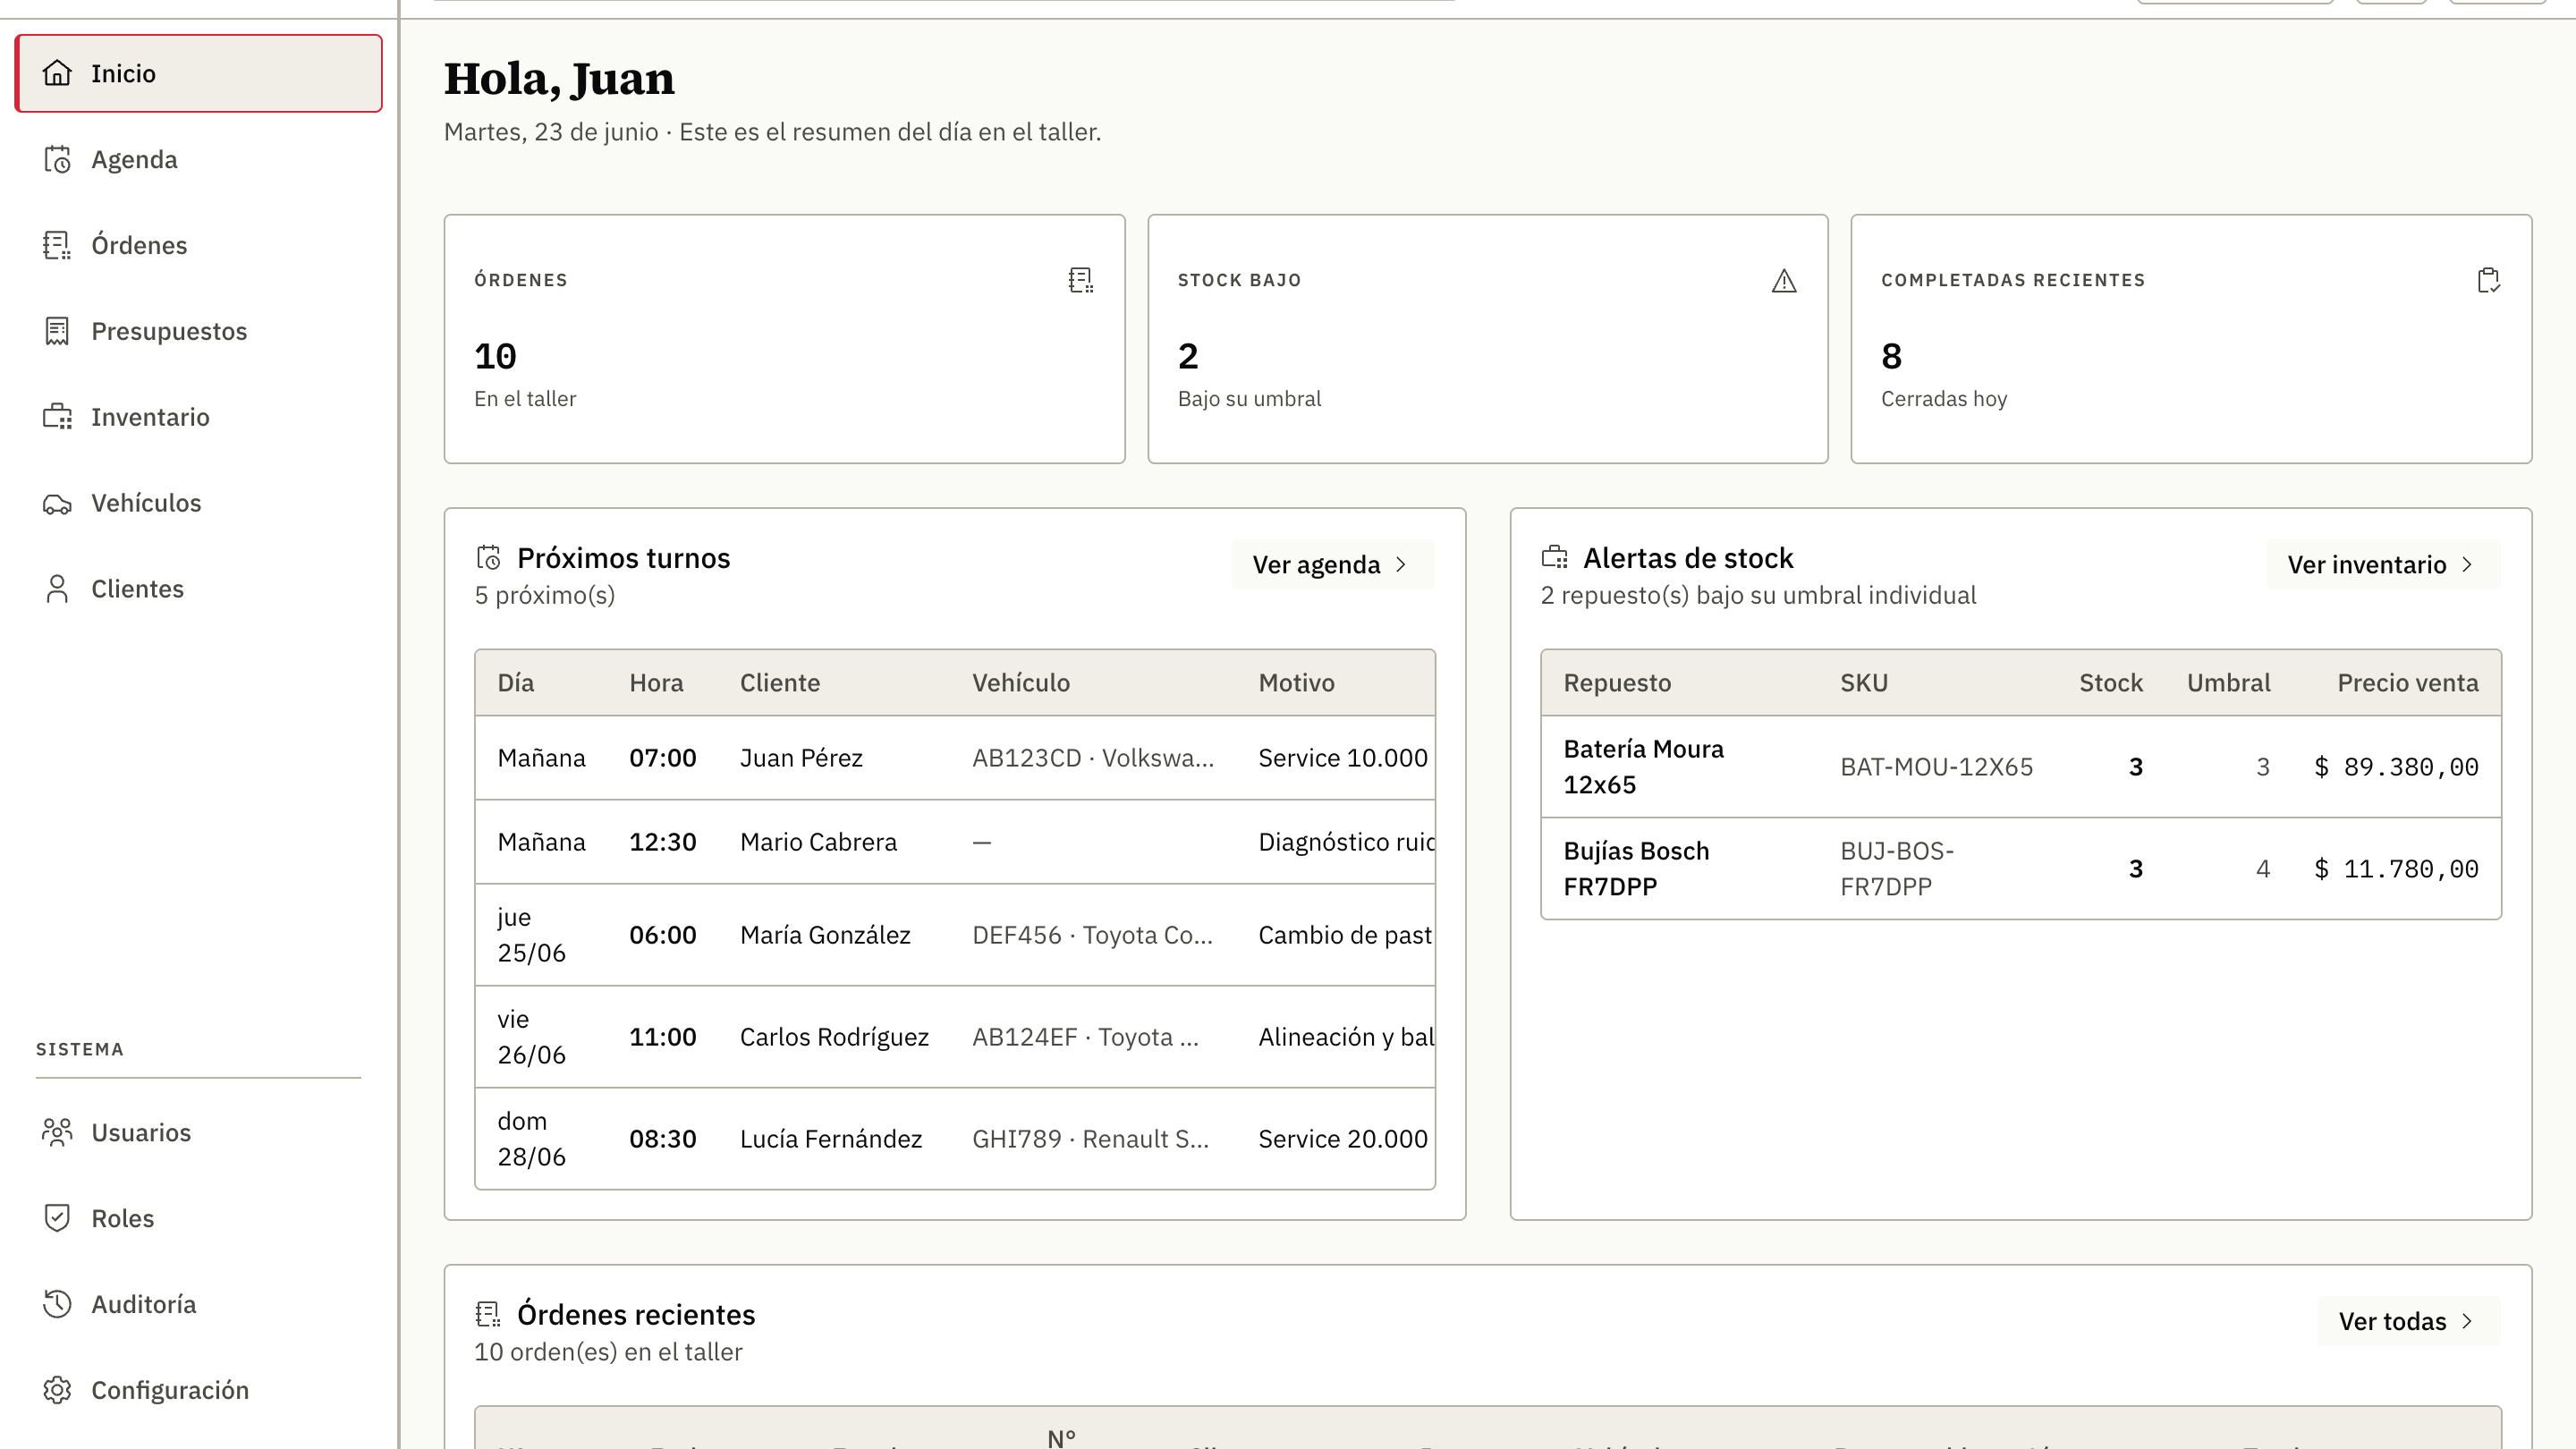Click the Agenda calendar icon in sidebar
Screen dimensions: 2576x1449
click(57, 159)
